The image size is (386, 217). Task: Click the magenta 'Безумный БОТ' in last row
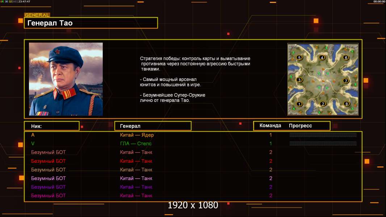[x=49, y=196]
